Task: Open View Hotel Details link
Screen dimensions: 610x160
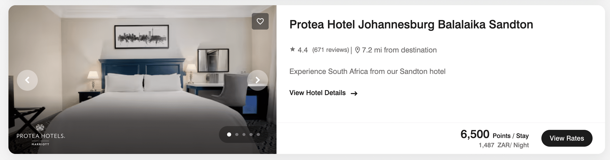Action: (318, 93)
